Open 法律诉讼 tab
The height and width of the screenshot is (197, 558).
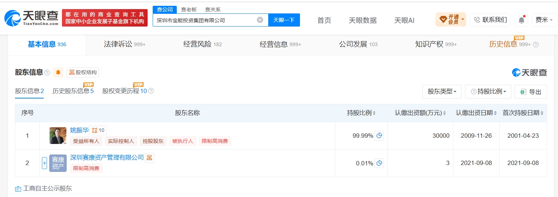point(125,44)
